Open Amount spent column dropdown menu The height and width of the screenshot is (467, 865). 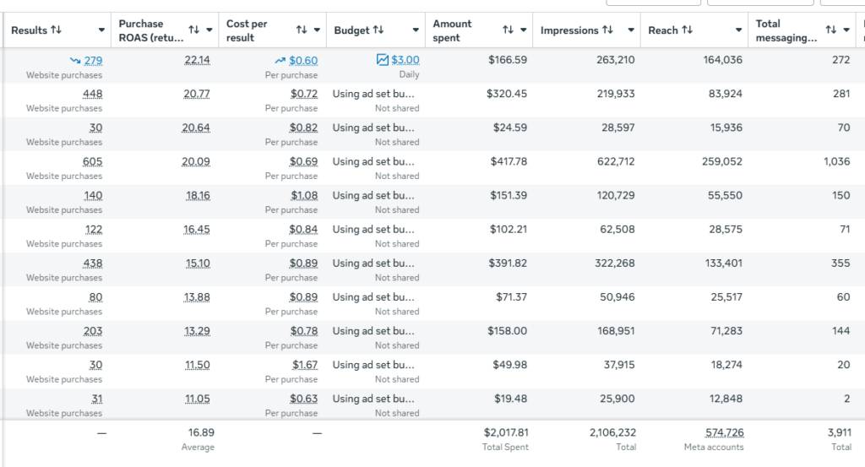524,30
